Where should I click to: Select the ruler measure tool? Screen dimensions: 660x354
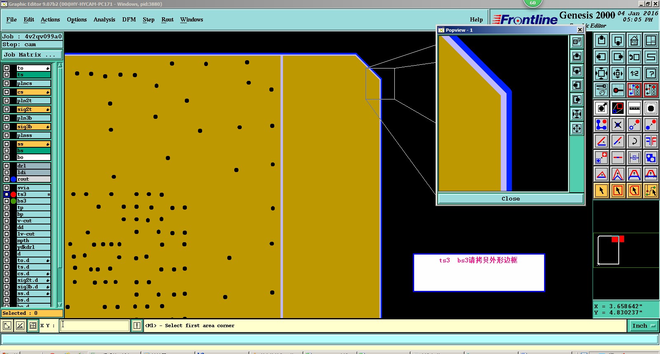pos(634,108)
